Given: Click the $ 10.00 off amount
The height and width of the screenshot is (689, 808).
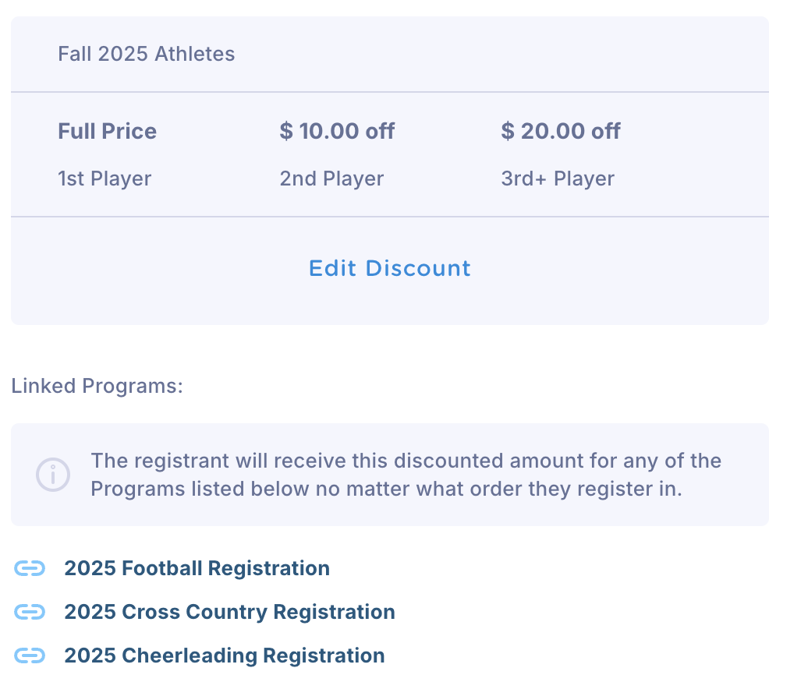Looking at the screenshot, I should click(x=337, y=131).
